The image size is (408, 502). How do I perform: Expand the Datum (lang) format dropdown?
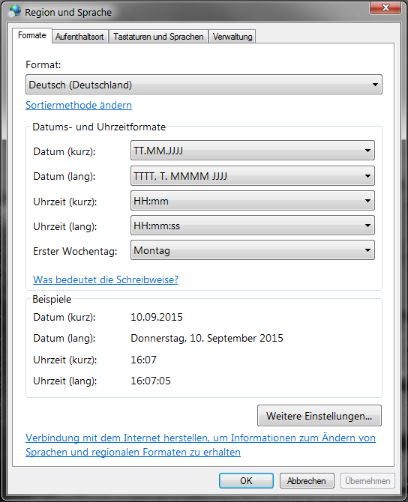253,176
